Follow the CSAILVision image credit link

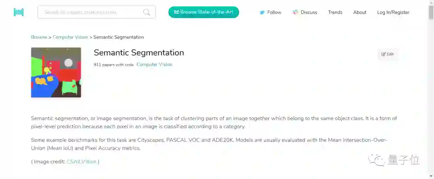pos(82,162)
